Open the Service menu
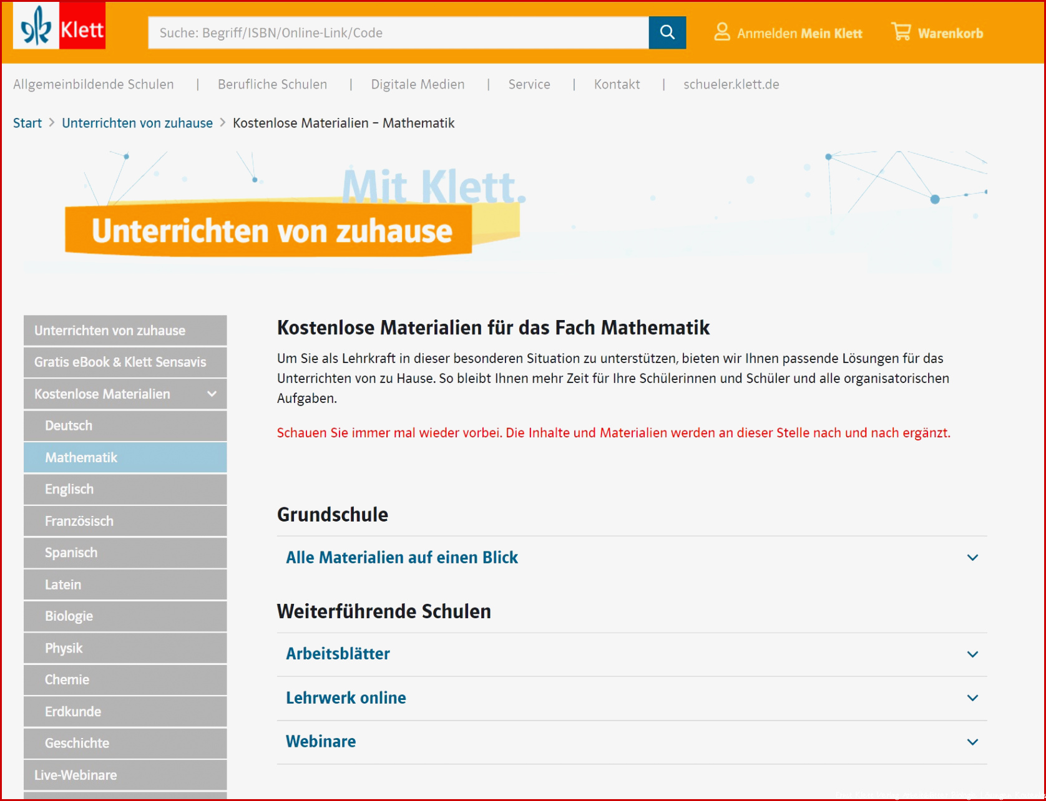Screen dimensions: 1046x801 (x=529, y=84)
